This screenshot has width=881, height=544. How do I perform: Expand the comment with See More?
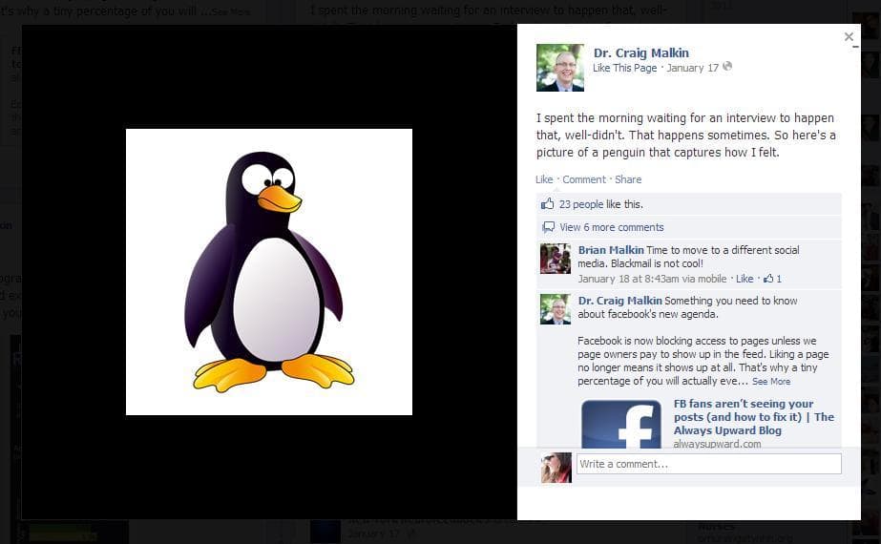coord(771,382)
